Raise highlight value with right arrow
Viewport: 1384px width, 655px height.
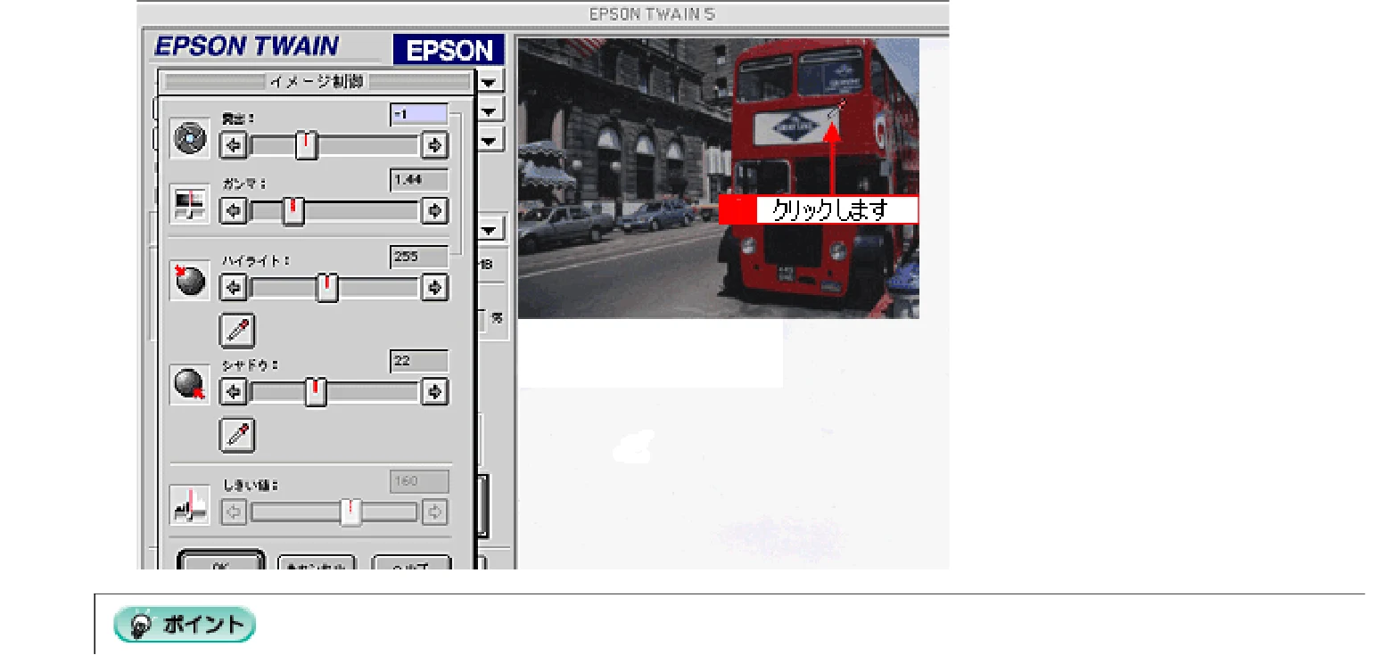[x=434, y=287]
